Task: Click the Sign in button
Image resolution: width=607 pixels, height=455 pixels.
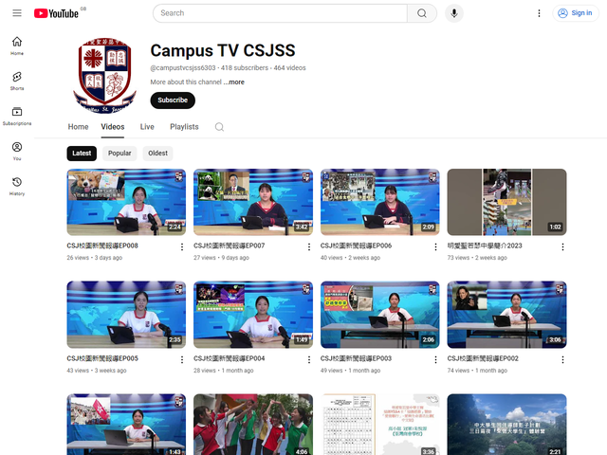Action: coord(575,13)
